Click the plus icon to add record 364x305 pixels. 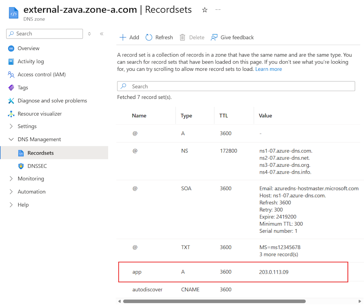point(122,37)
